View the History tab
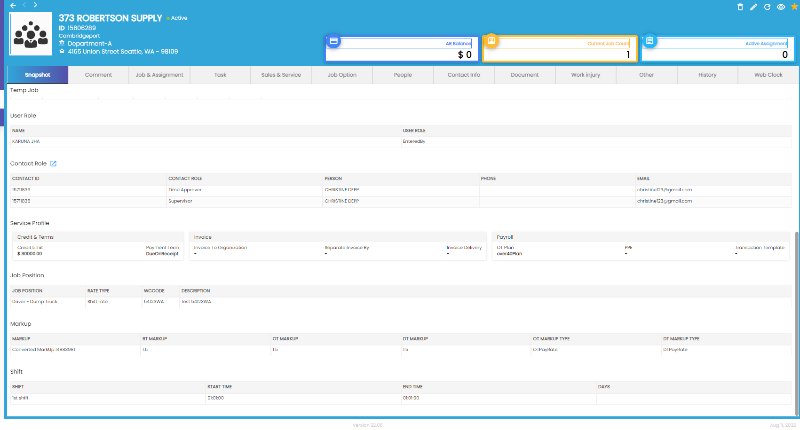 pos(707,75)
